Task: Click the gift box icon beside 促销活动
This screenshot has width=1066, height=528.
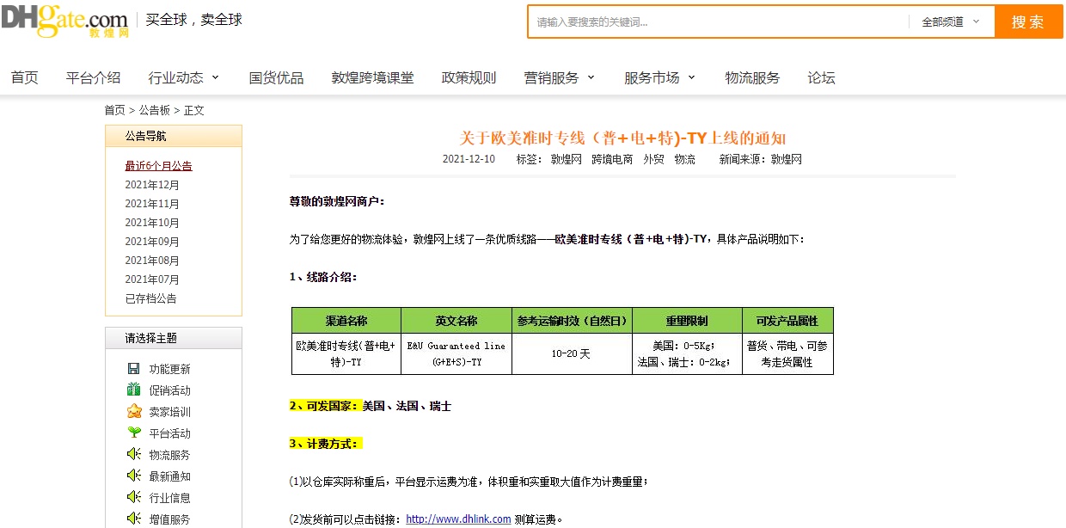Action: coord(133,390)
